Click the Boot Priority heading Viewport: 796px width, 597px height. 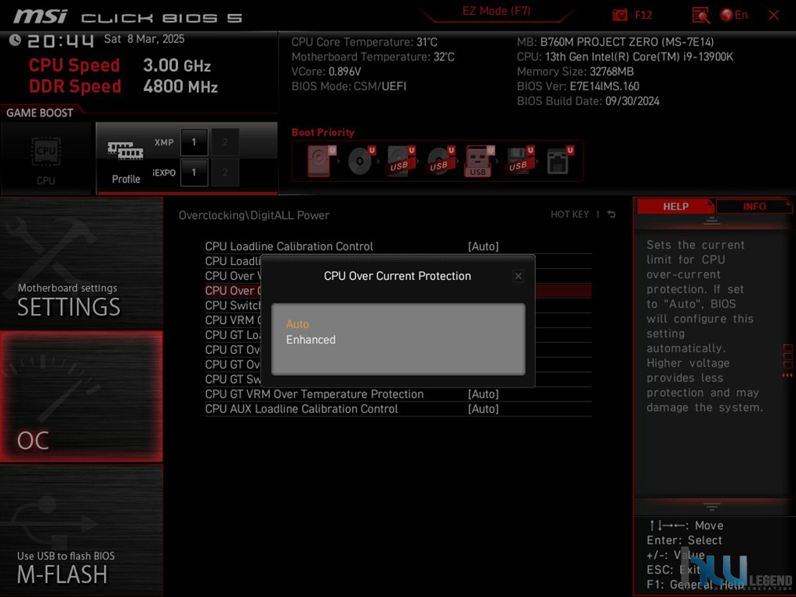point(323,132)
